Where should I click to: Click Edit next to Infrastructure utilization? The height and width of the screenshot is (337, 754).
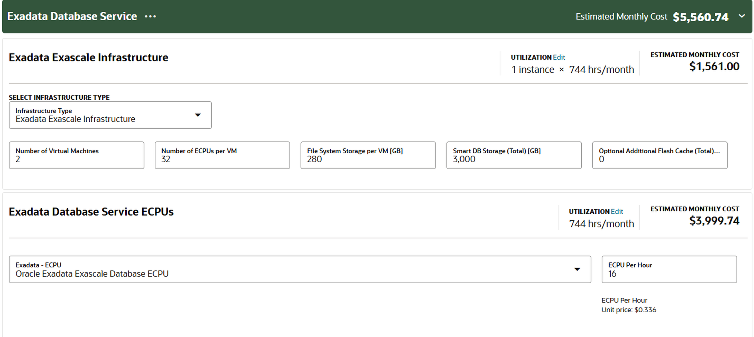(x=559, y=57)
